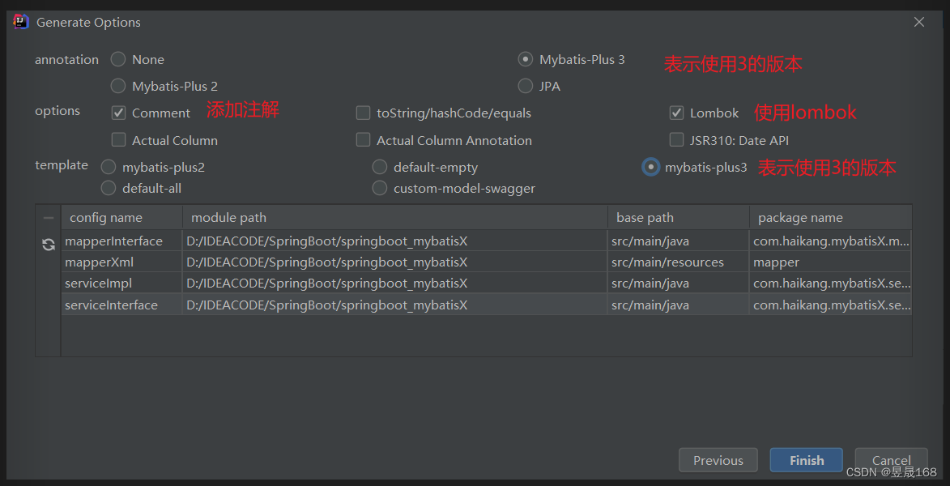Toggle the Lombok checkbox
The width and height of the screenshot is (950, 486).
click(677, 113)
